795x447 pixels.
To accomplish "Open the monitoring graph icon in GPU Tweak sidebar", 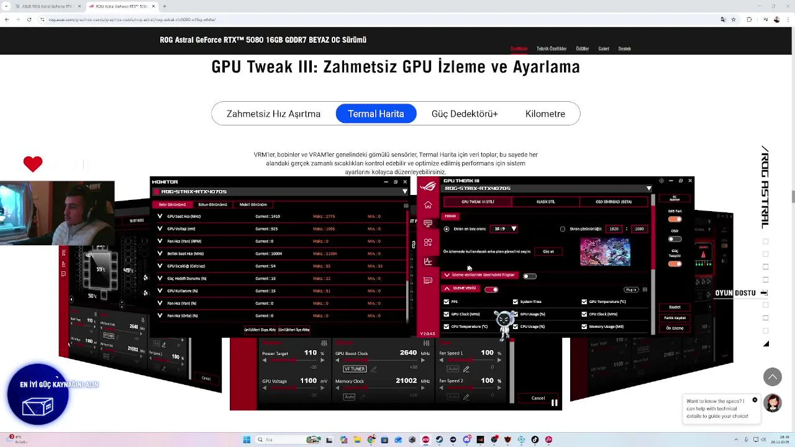I will click(x=428, y=261).
